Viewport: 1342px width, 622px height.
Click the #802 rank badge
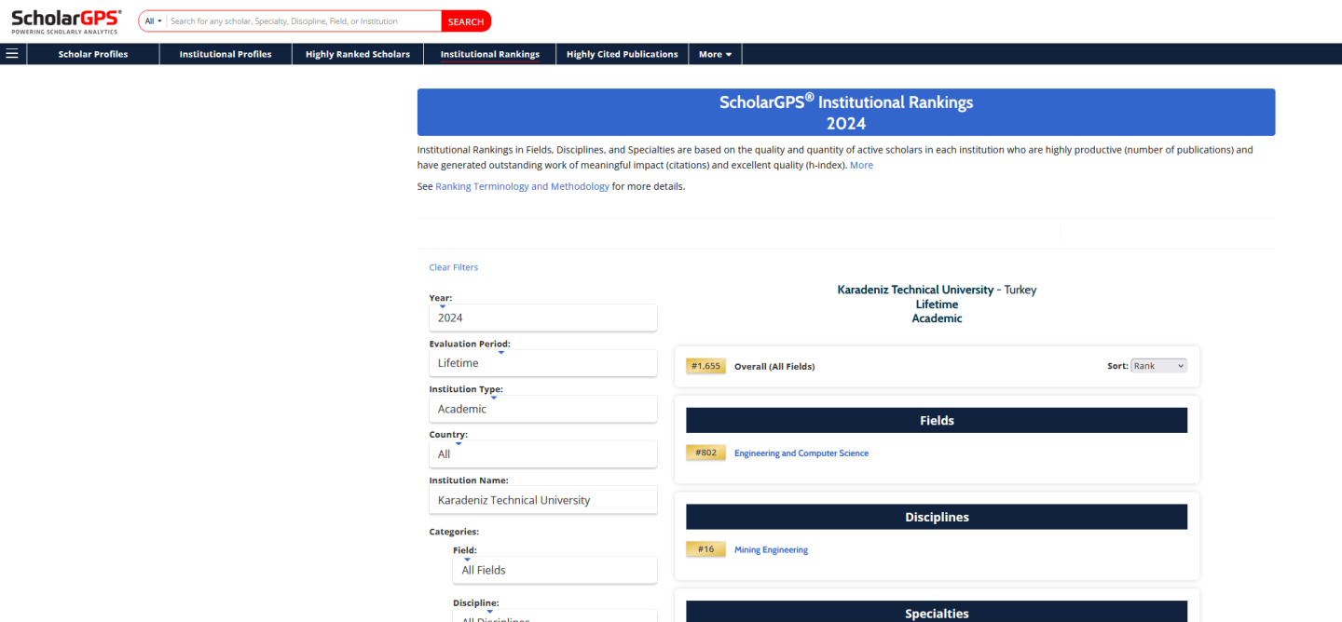[x=705, y=453]
